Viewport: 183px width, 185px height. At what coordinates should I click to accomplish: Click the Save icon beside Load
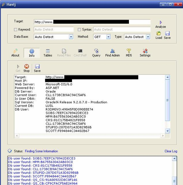pyautogui.click(x=167, y=33)
